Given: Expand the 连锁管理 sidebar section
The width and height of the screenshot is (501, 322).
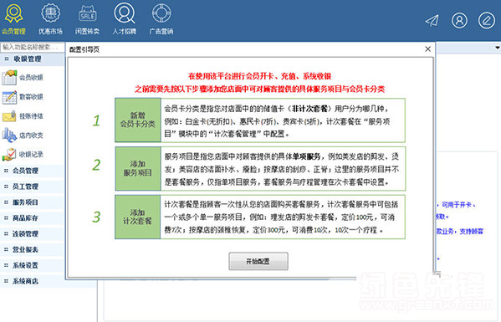Looking at the screenshot, I should pyautogui.click(x=32, y=233).
